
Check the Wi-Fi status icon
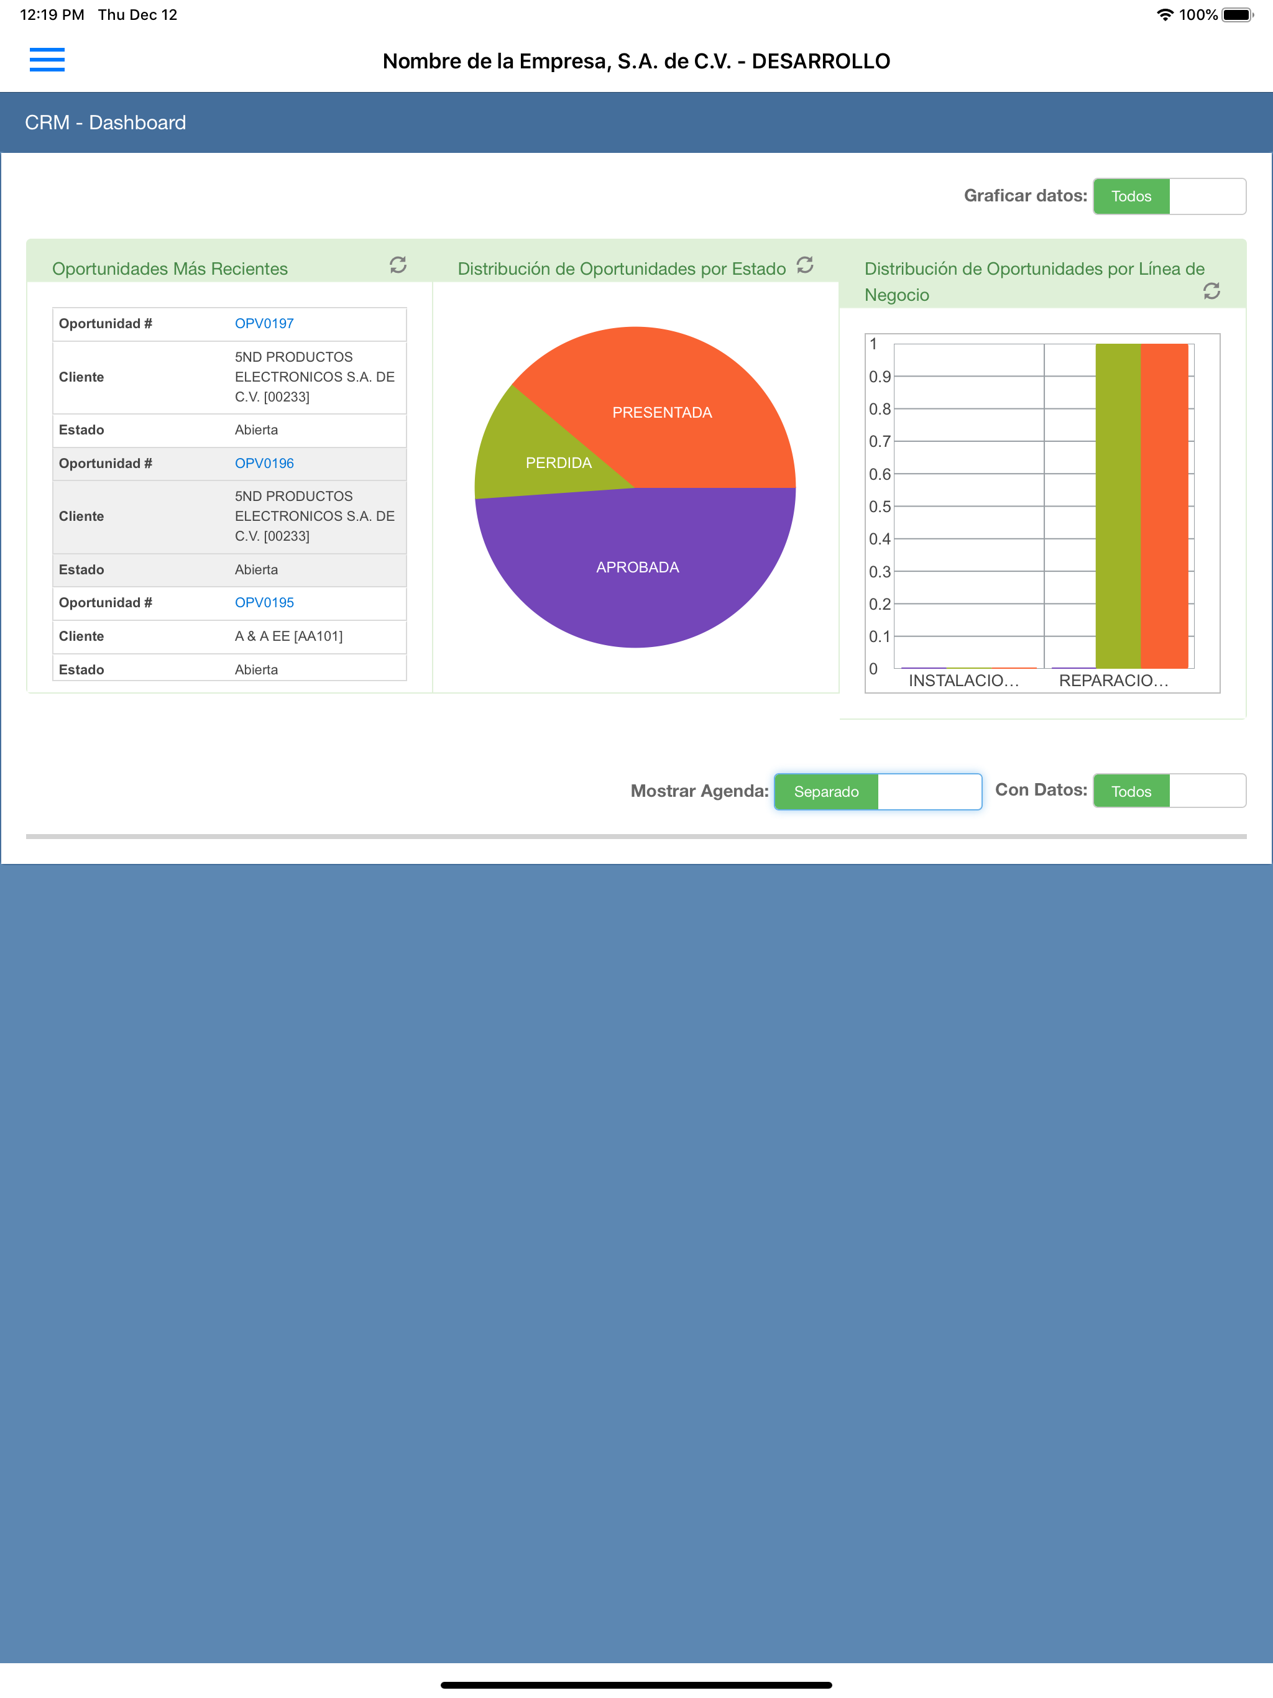(x=1165, y=14)
